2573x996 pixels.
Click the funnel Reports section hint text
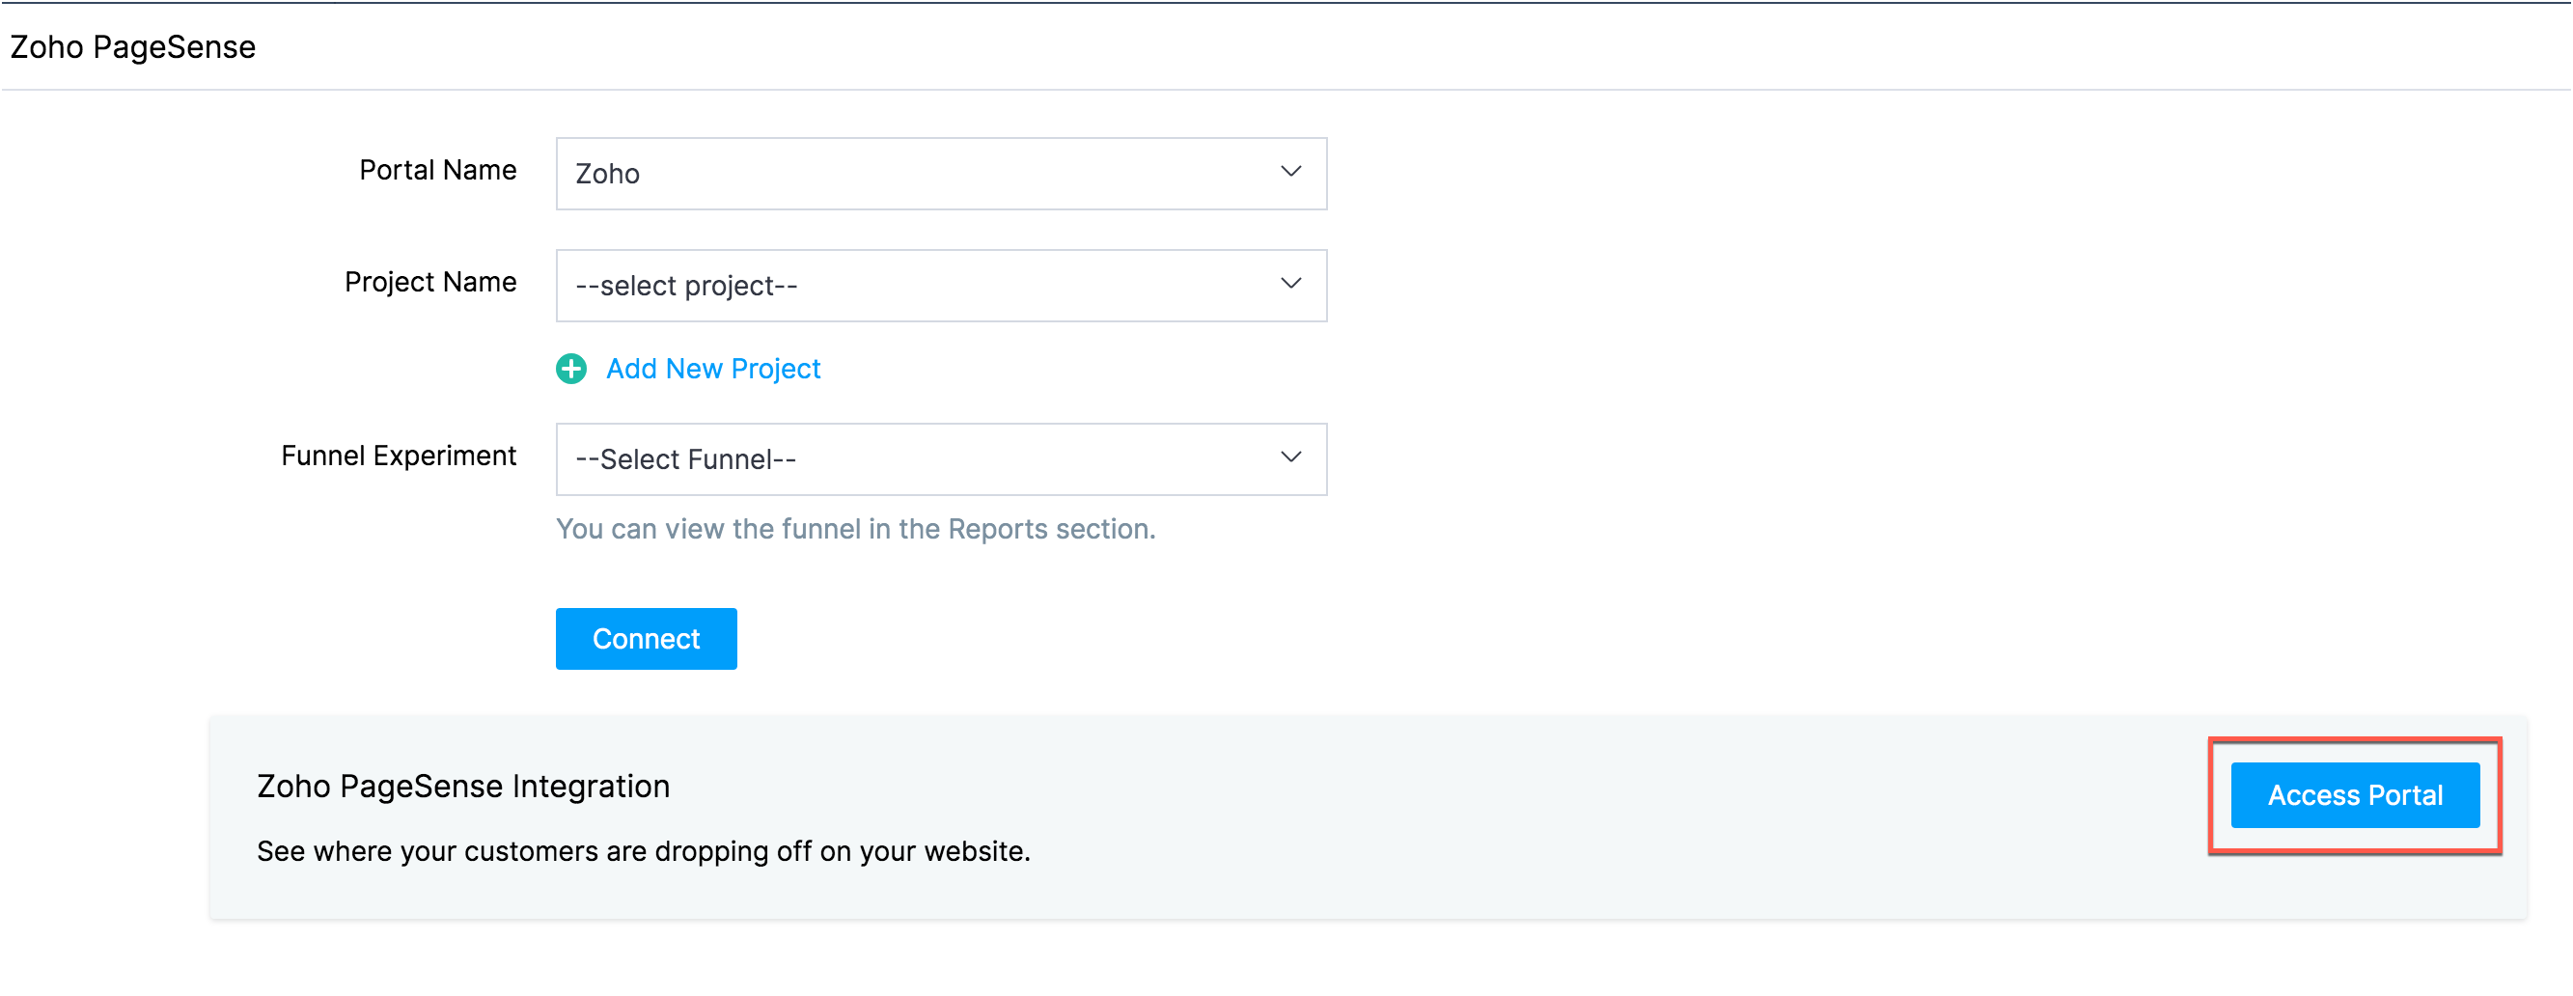point(856,529)
